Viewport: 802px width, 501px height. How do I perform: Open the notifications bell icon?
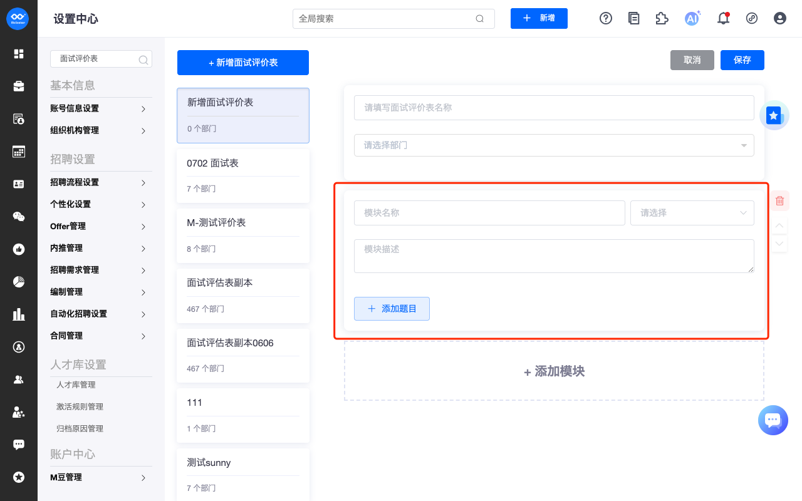point(724,18)
